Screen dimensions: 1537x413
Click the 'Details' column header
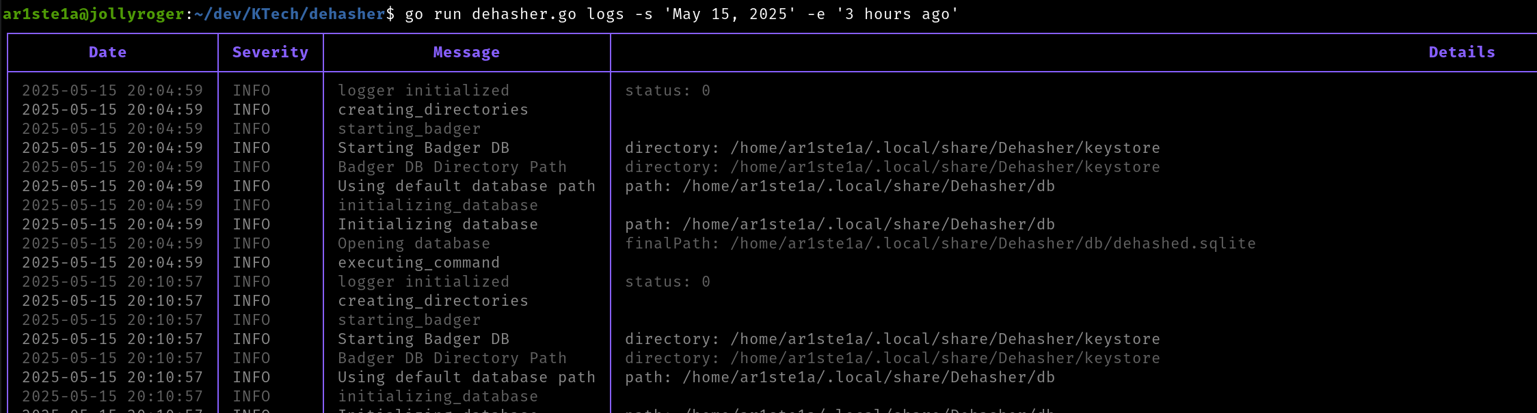point(1462,53)
